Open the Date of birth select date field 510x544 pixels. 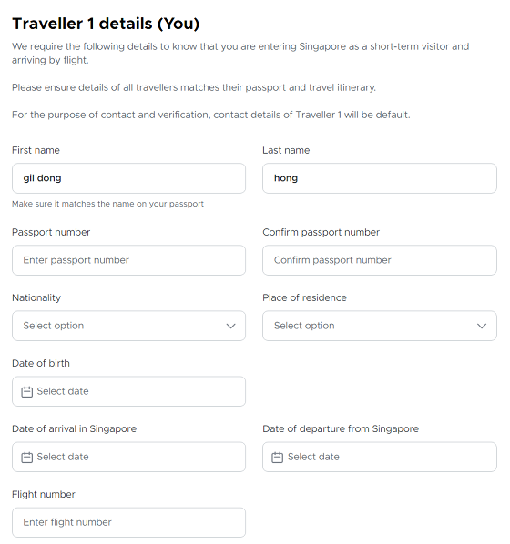click(x=129, y=391)
